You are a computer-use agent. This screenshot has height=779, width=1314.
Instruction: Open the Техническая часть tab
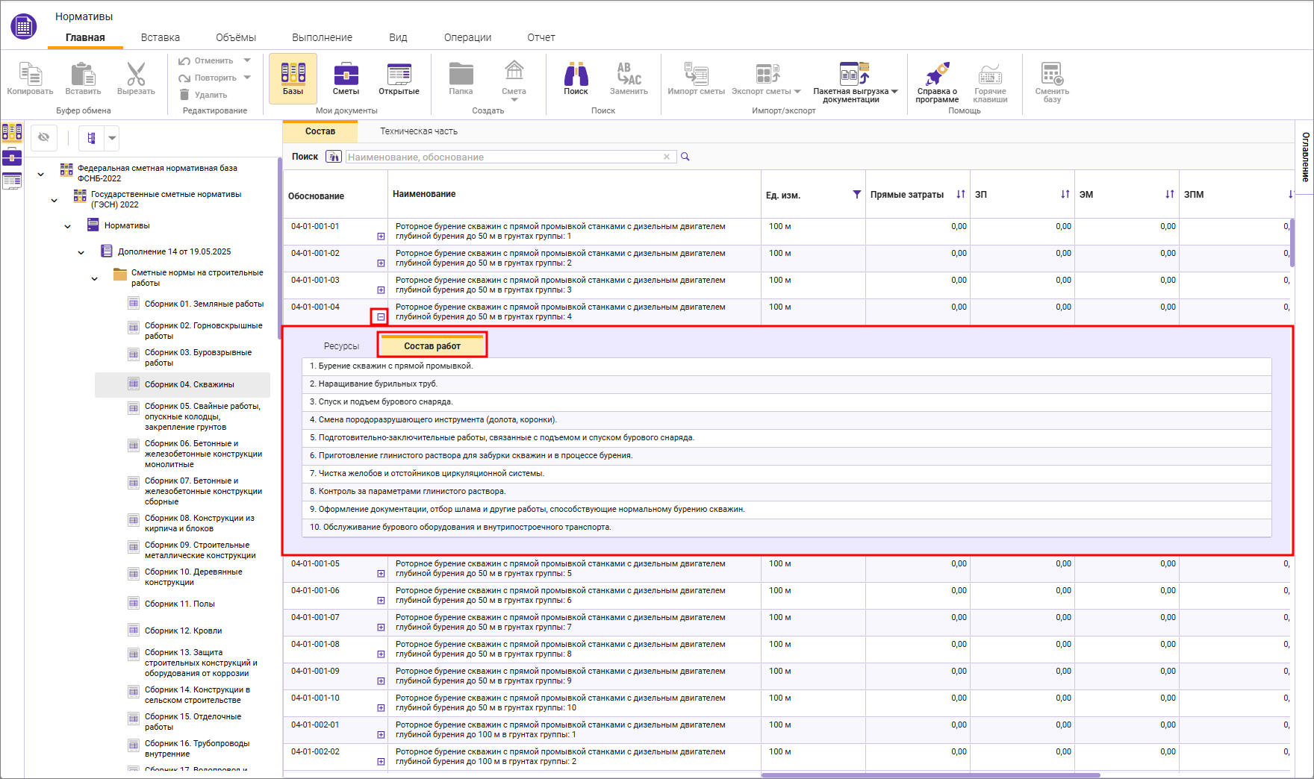(x=418, y=131)
